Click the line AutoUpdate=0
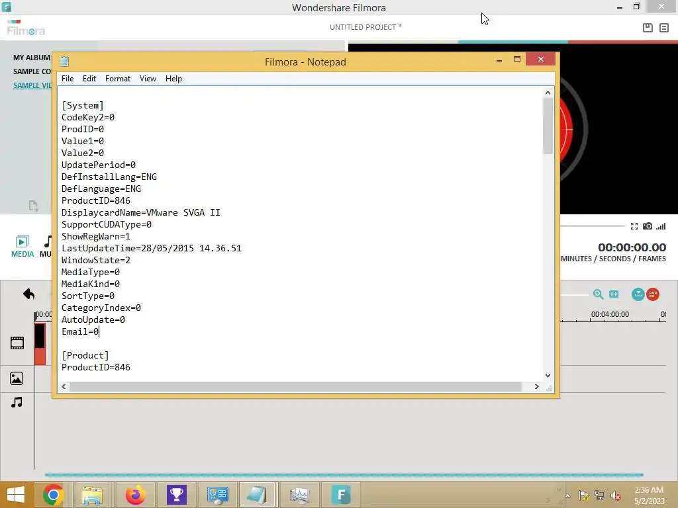The width and height of the screenshot is (678, 508). click(93, 319)
